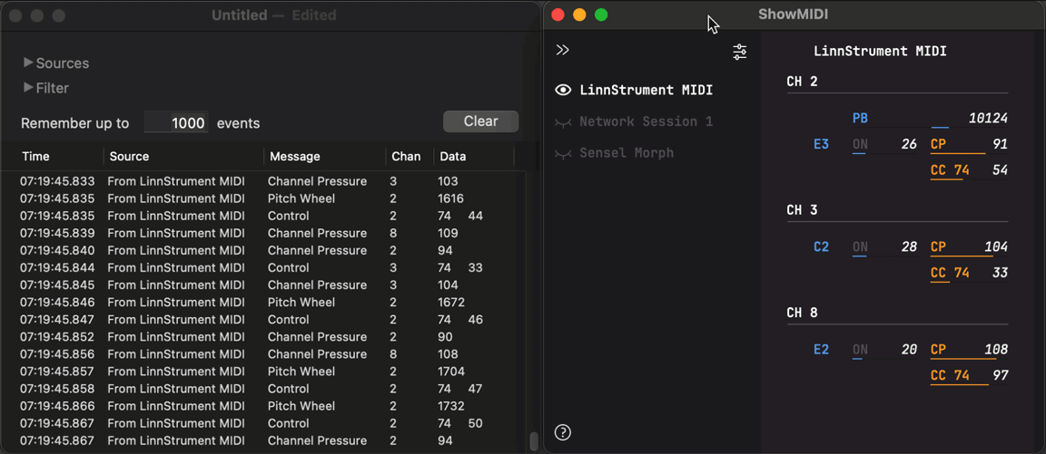Open ShowMIDI settings sliders icon
Viewport: 1046px width, 454px height.
(x=740, y=52)
